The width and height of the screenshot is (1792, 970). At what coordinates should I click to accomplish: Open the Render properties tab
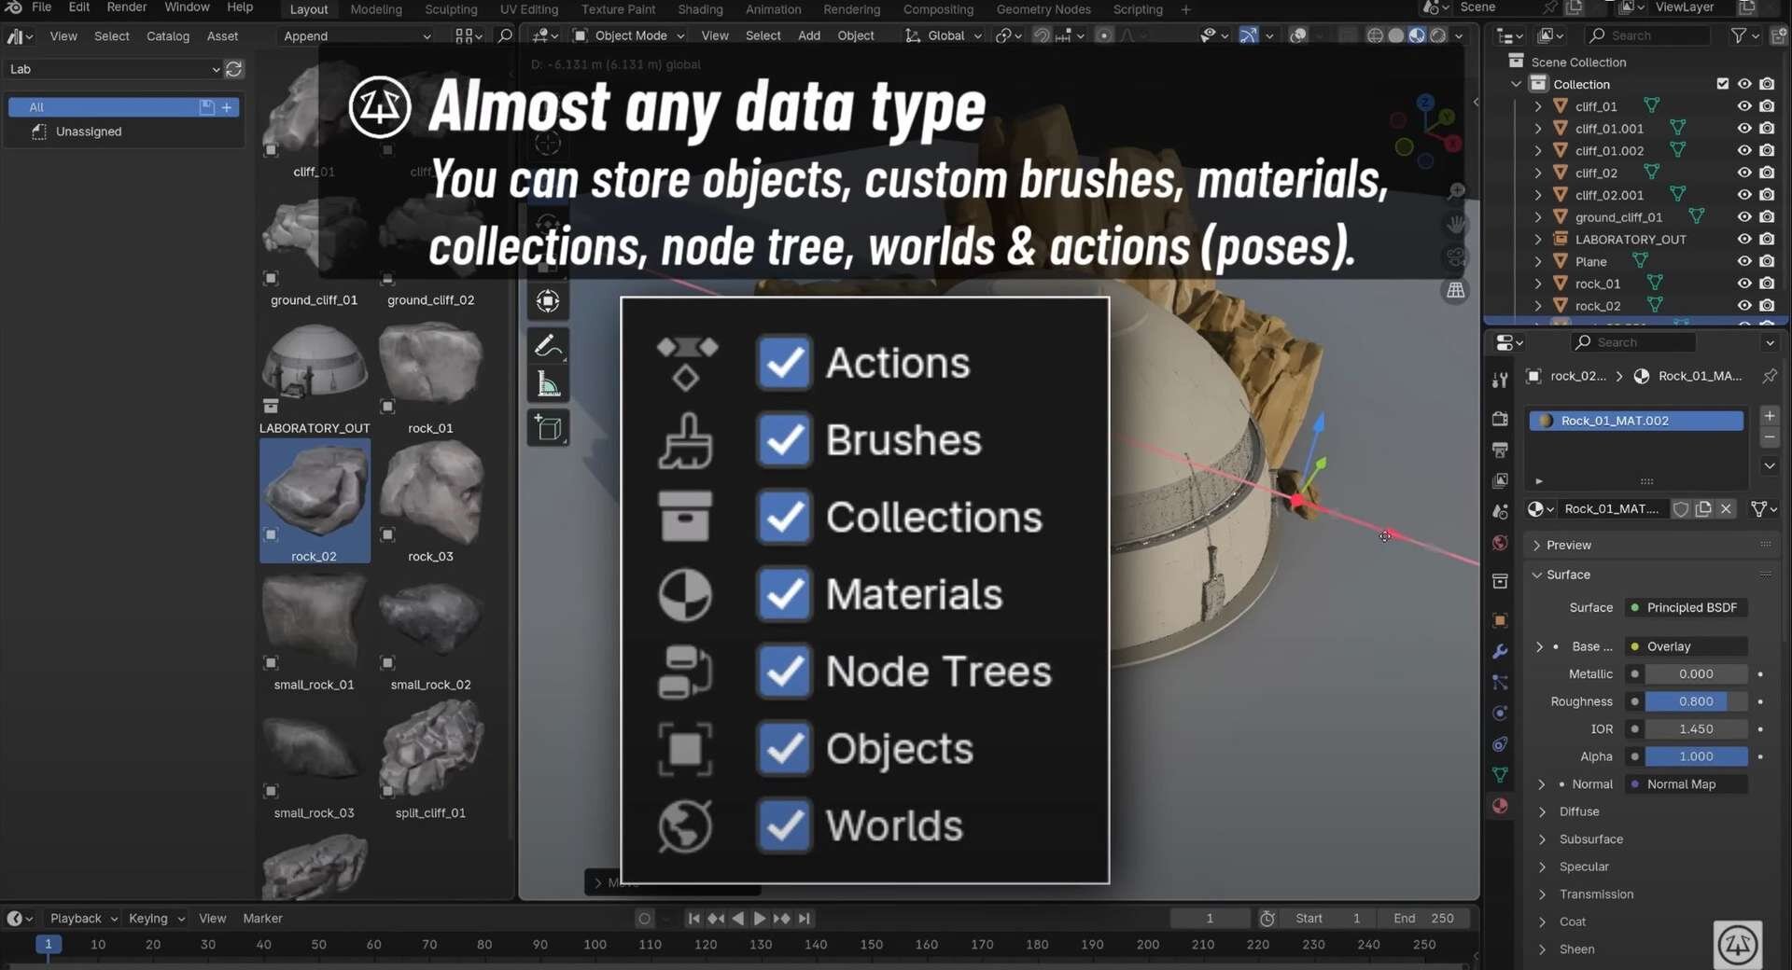pyautogui.click(x=1500, y=419)
